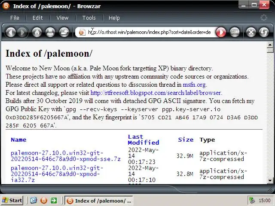Go forward with the Forward arrow button
The height and width of the screenshot is (206, 275).
[x=22, y=32]
